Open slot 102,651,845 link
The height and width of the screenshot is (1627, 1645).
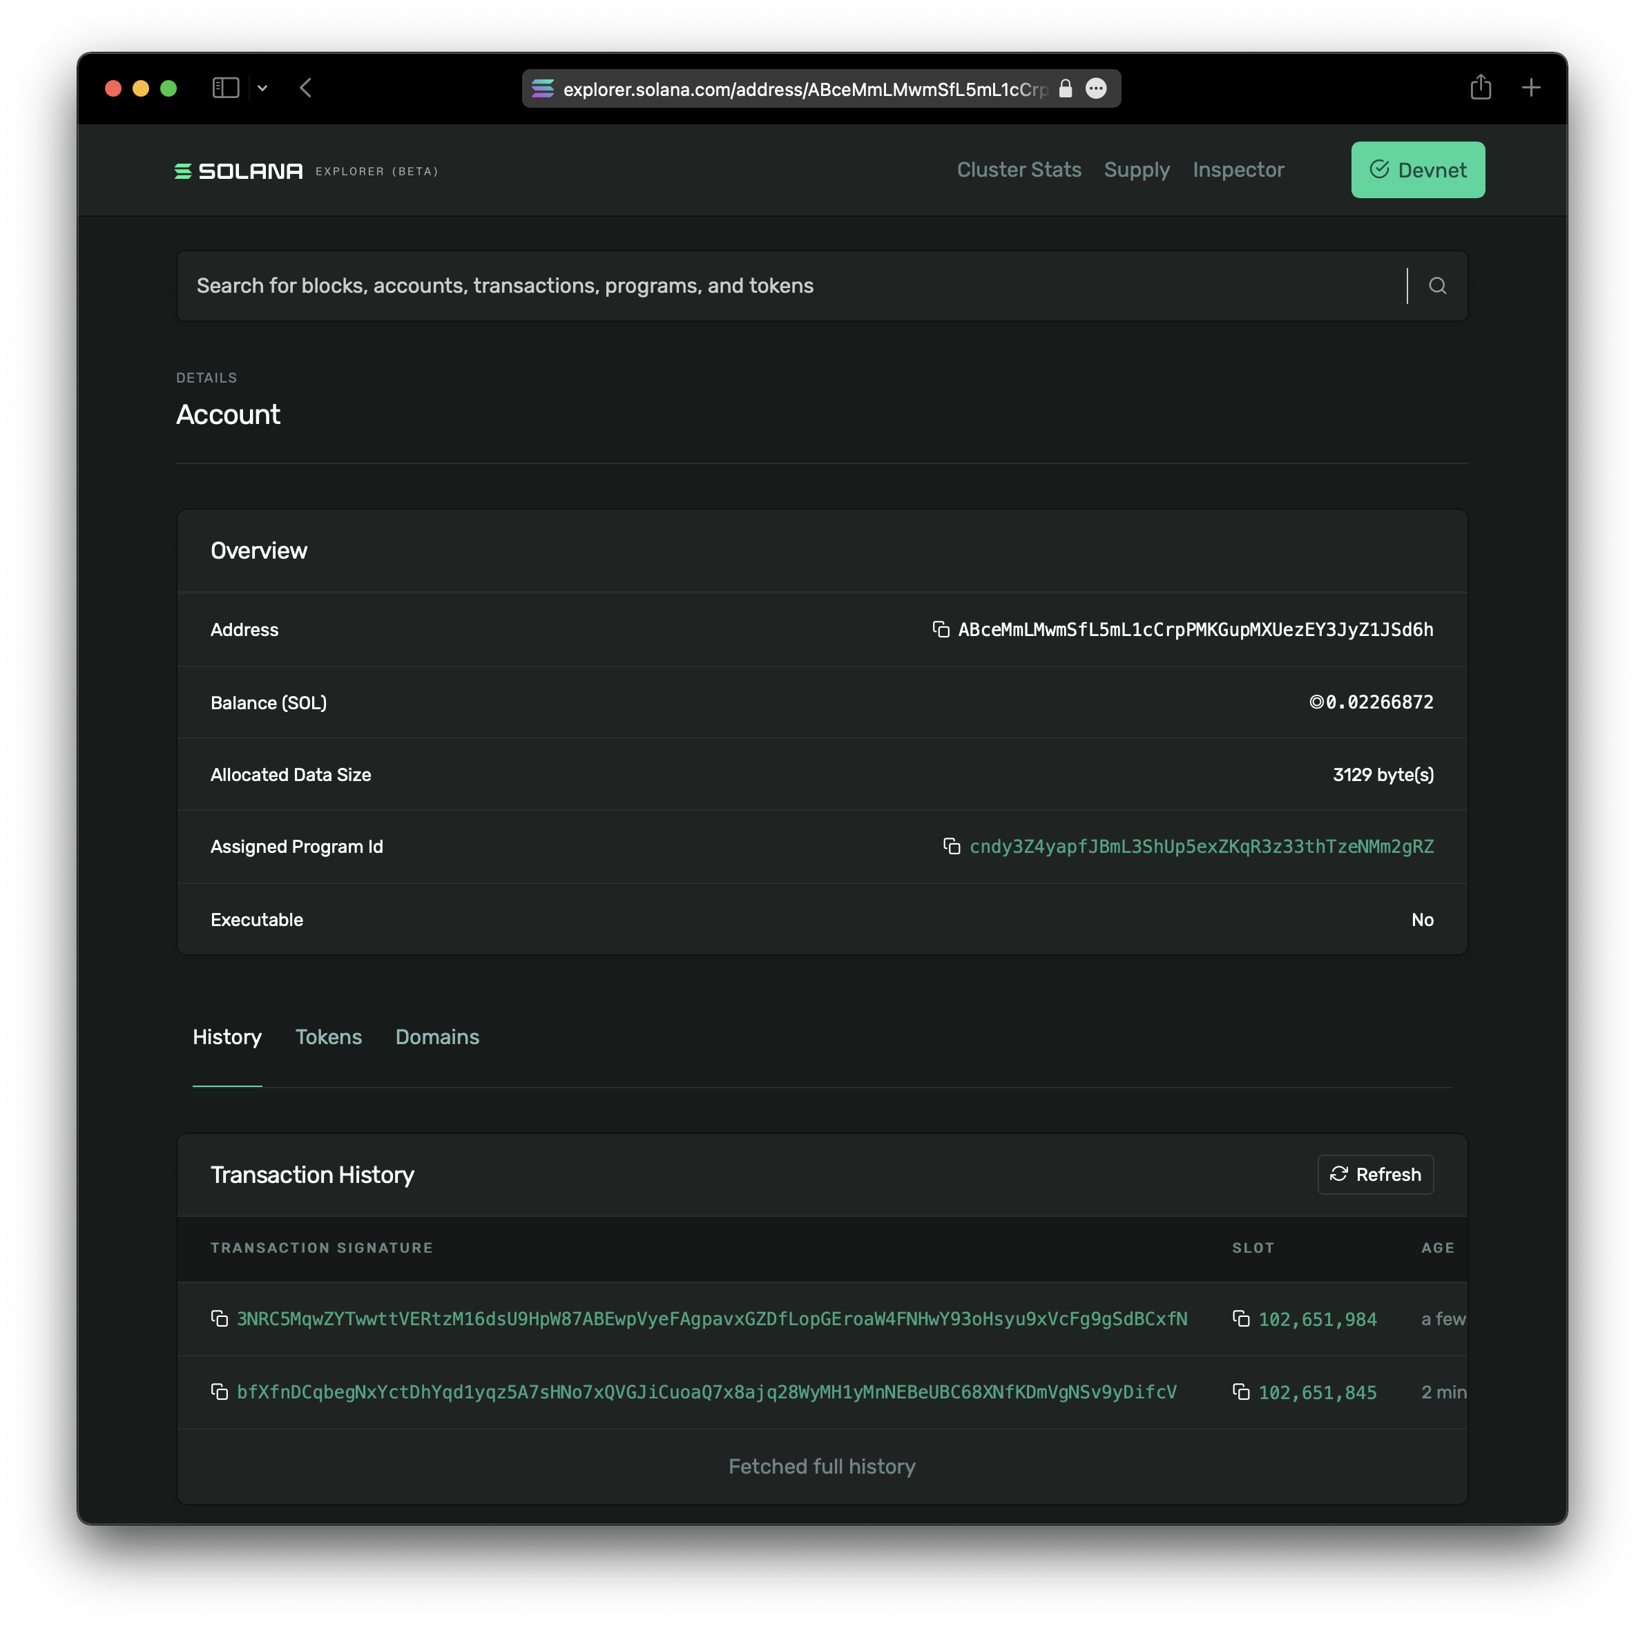(1317, 1393)
